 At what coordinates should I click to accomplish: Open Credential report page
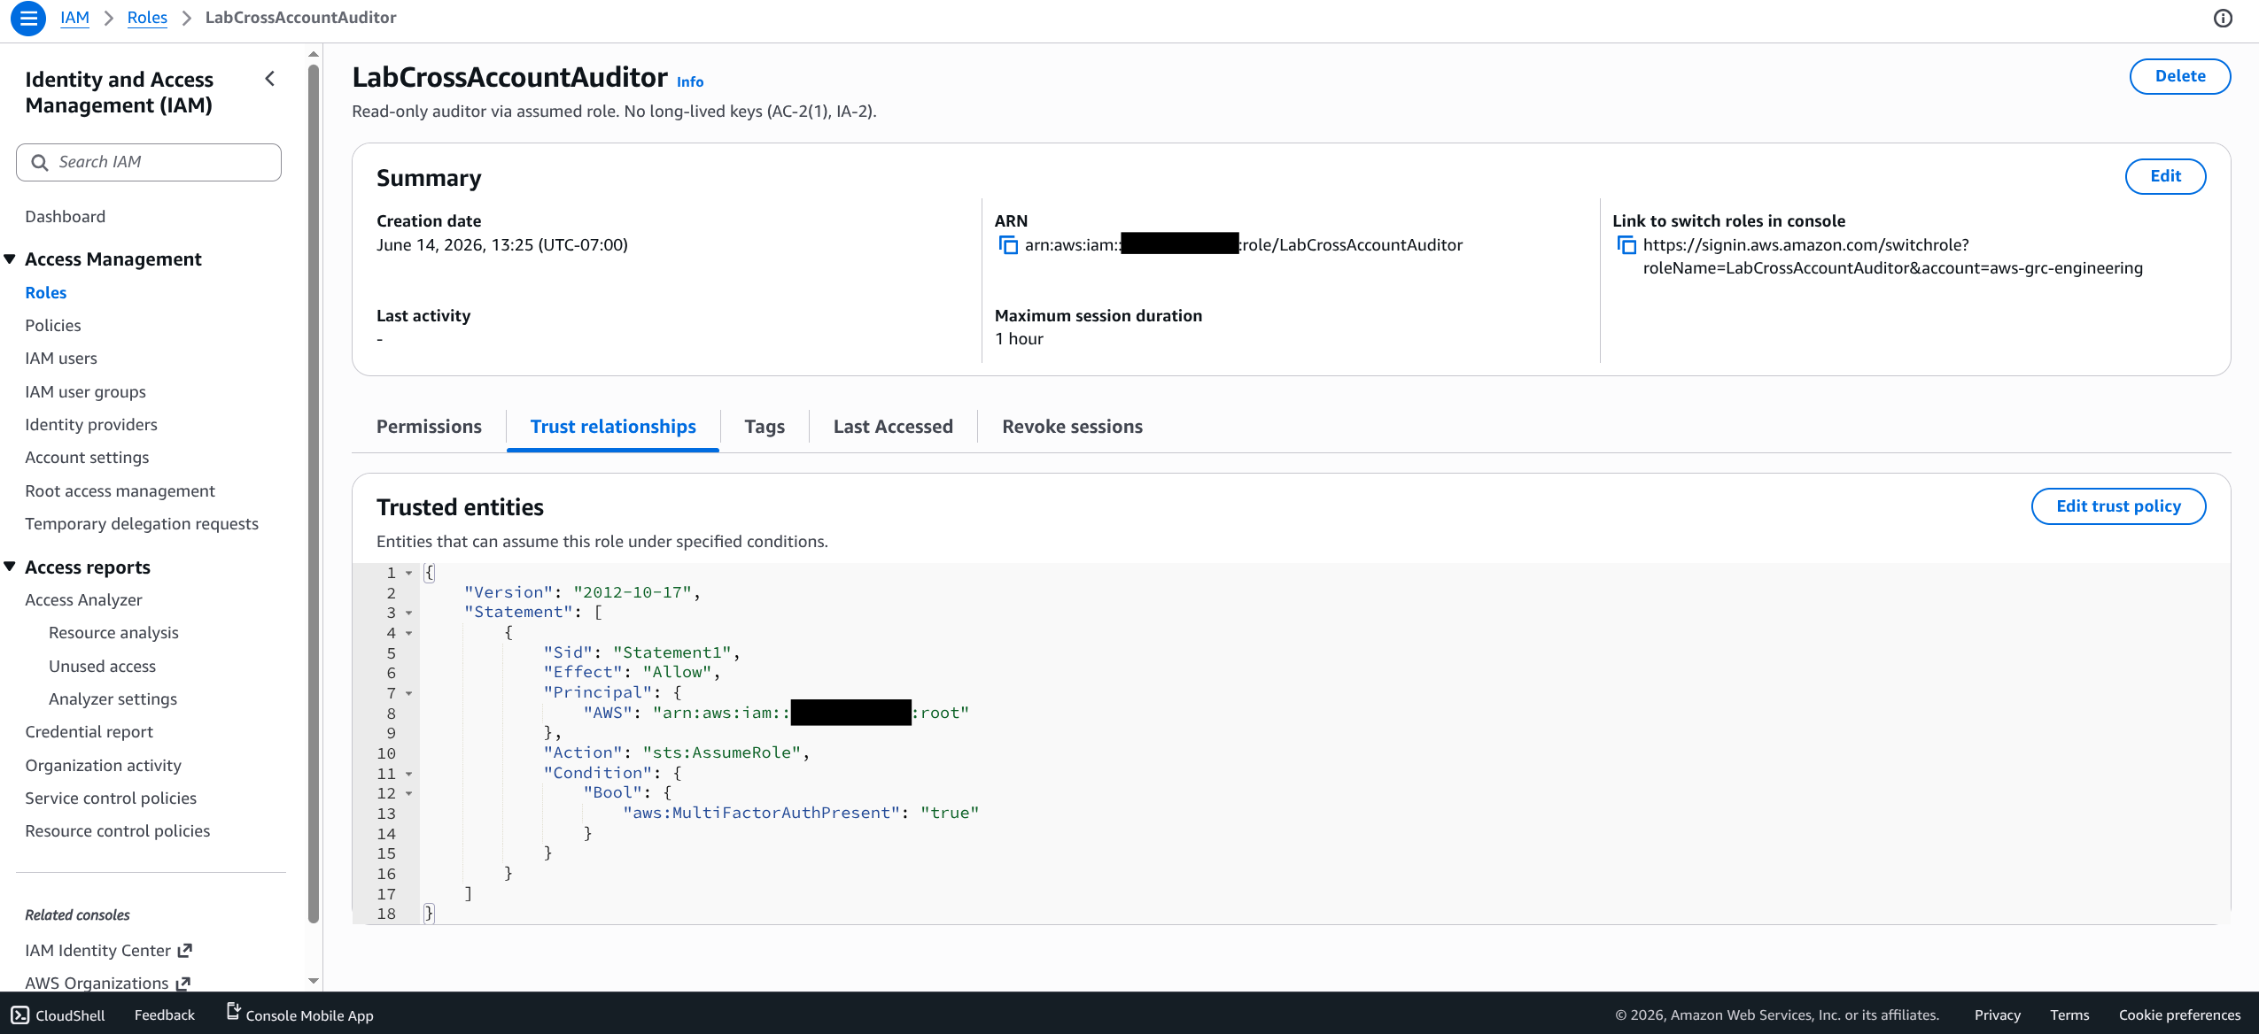pos(89,731)
